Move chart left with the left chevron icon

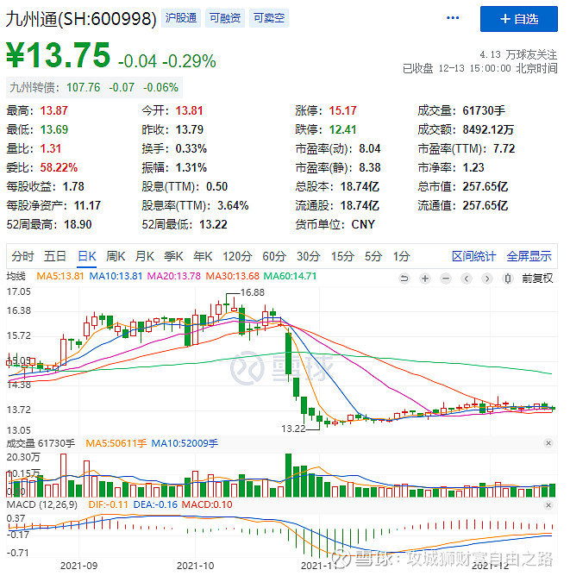[467, 279]
